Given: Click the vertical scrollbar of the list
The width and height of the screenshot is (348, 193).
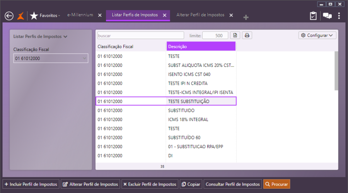Looking at the screenshot, I should (336, 71).
